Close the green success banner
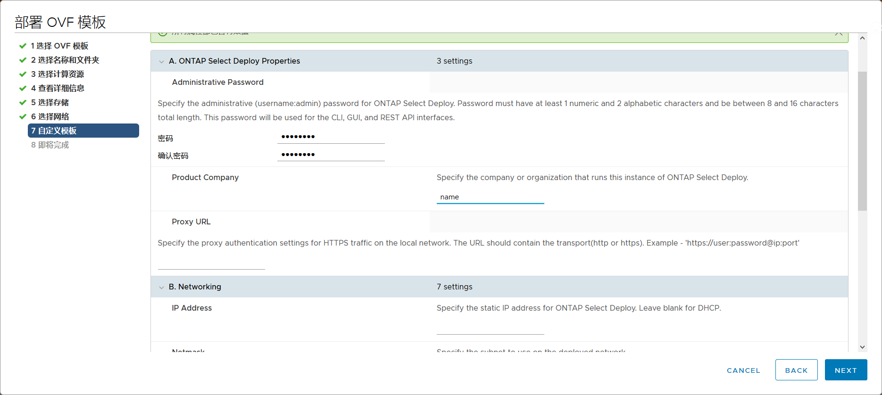This screenshot has width=882, height=395. 839,33
